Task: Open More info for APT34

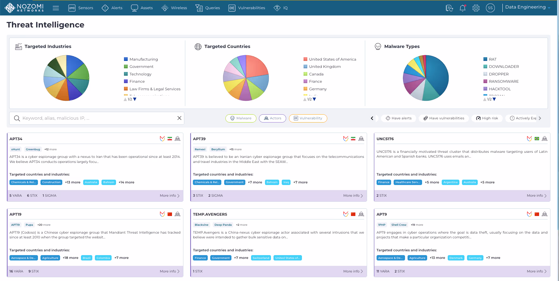Action: (x=170, y=196)
